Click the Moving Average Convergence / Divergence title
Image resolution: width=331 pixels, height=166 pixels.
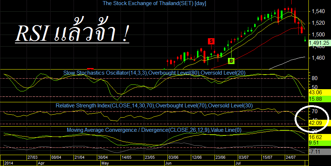pyautogui.click(x=154, y=130)
